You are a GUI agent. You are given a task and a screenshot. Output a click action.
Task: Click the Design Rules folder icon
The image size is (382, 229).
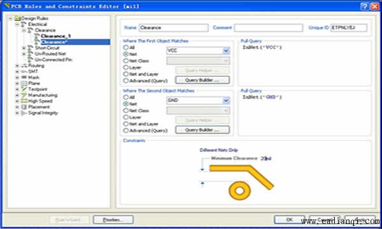pos(18,18)
